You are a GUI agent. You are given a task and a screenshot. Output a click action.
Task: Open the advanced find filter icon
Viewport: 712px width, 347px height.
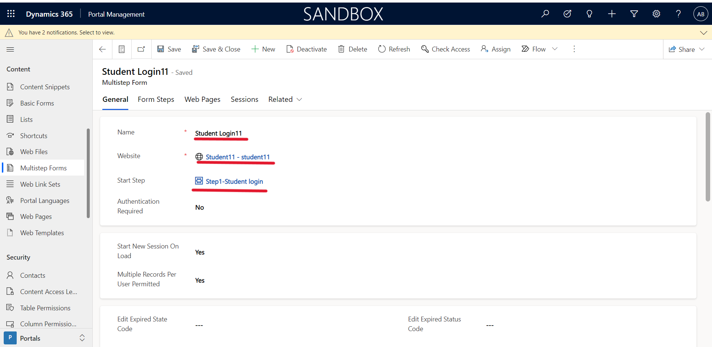[634, 14]
